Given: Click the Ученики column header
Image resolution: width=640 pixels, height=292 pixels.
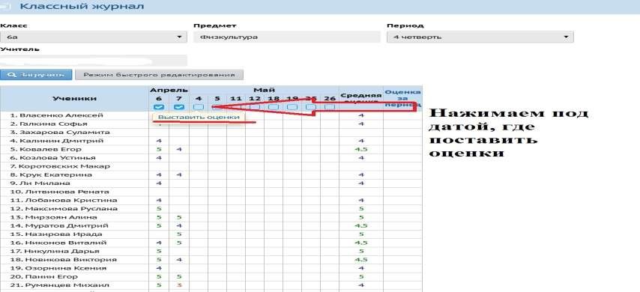Looking at the screenshot, I should tap(75, 98).
